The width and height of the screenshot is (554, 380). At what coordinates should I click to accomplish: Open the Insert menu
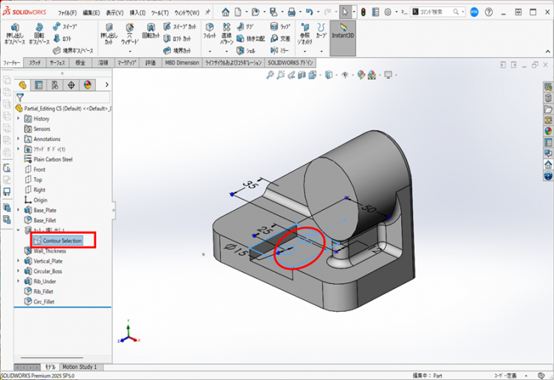[137, 13]
